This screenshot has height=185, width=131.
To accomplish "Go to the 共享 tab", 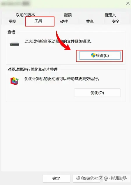I will (90, 22).
